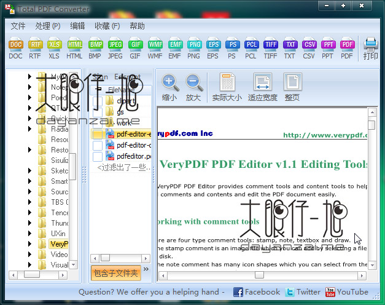The image size is (385, 305).
Task: Convert to PS format
Action: pyautogui.click(x=232, y=49)
